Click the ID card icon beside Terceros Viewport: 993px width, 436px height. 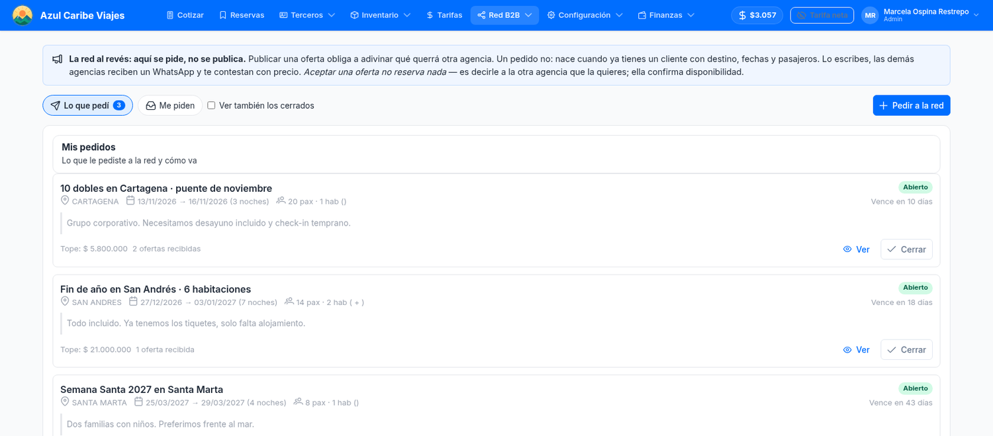click(x=283, y=15)
